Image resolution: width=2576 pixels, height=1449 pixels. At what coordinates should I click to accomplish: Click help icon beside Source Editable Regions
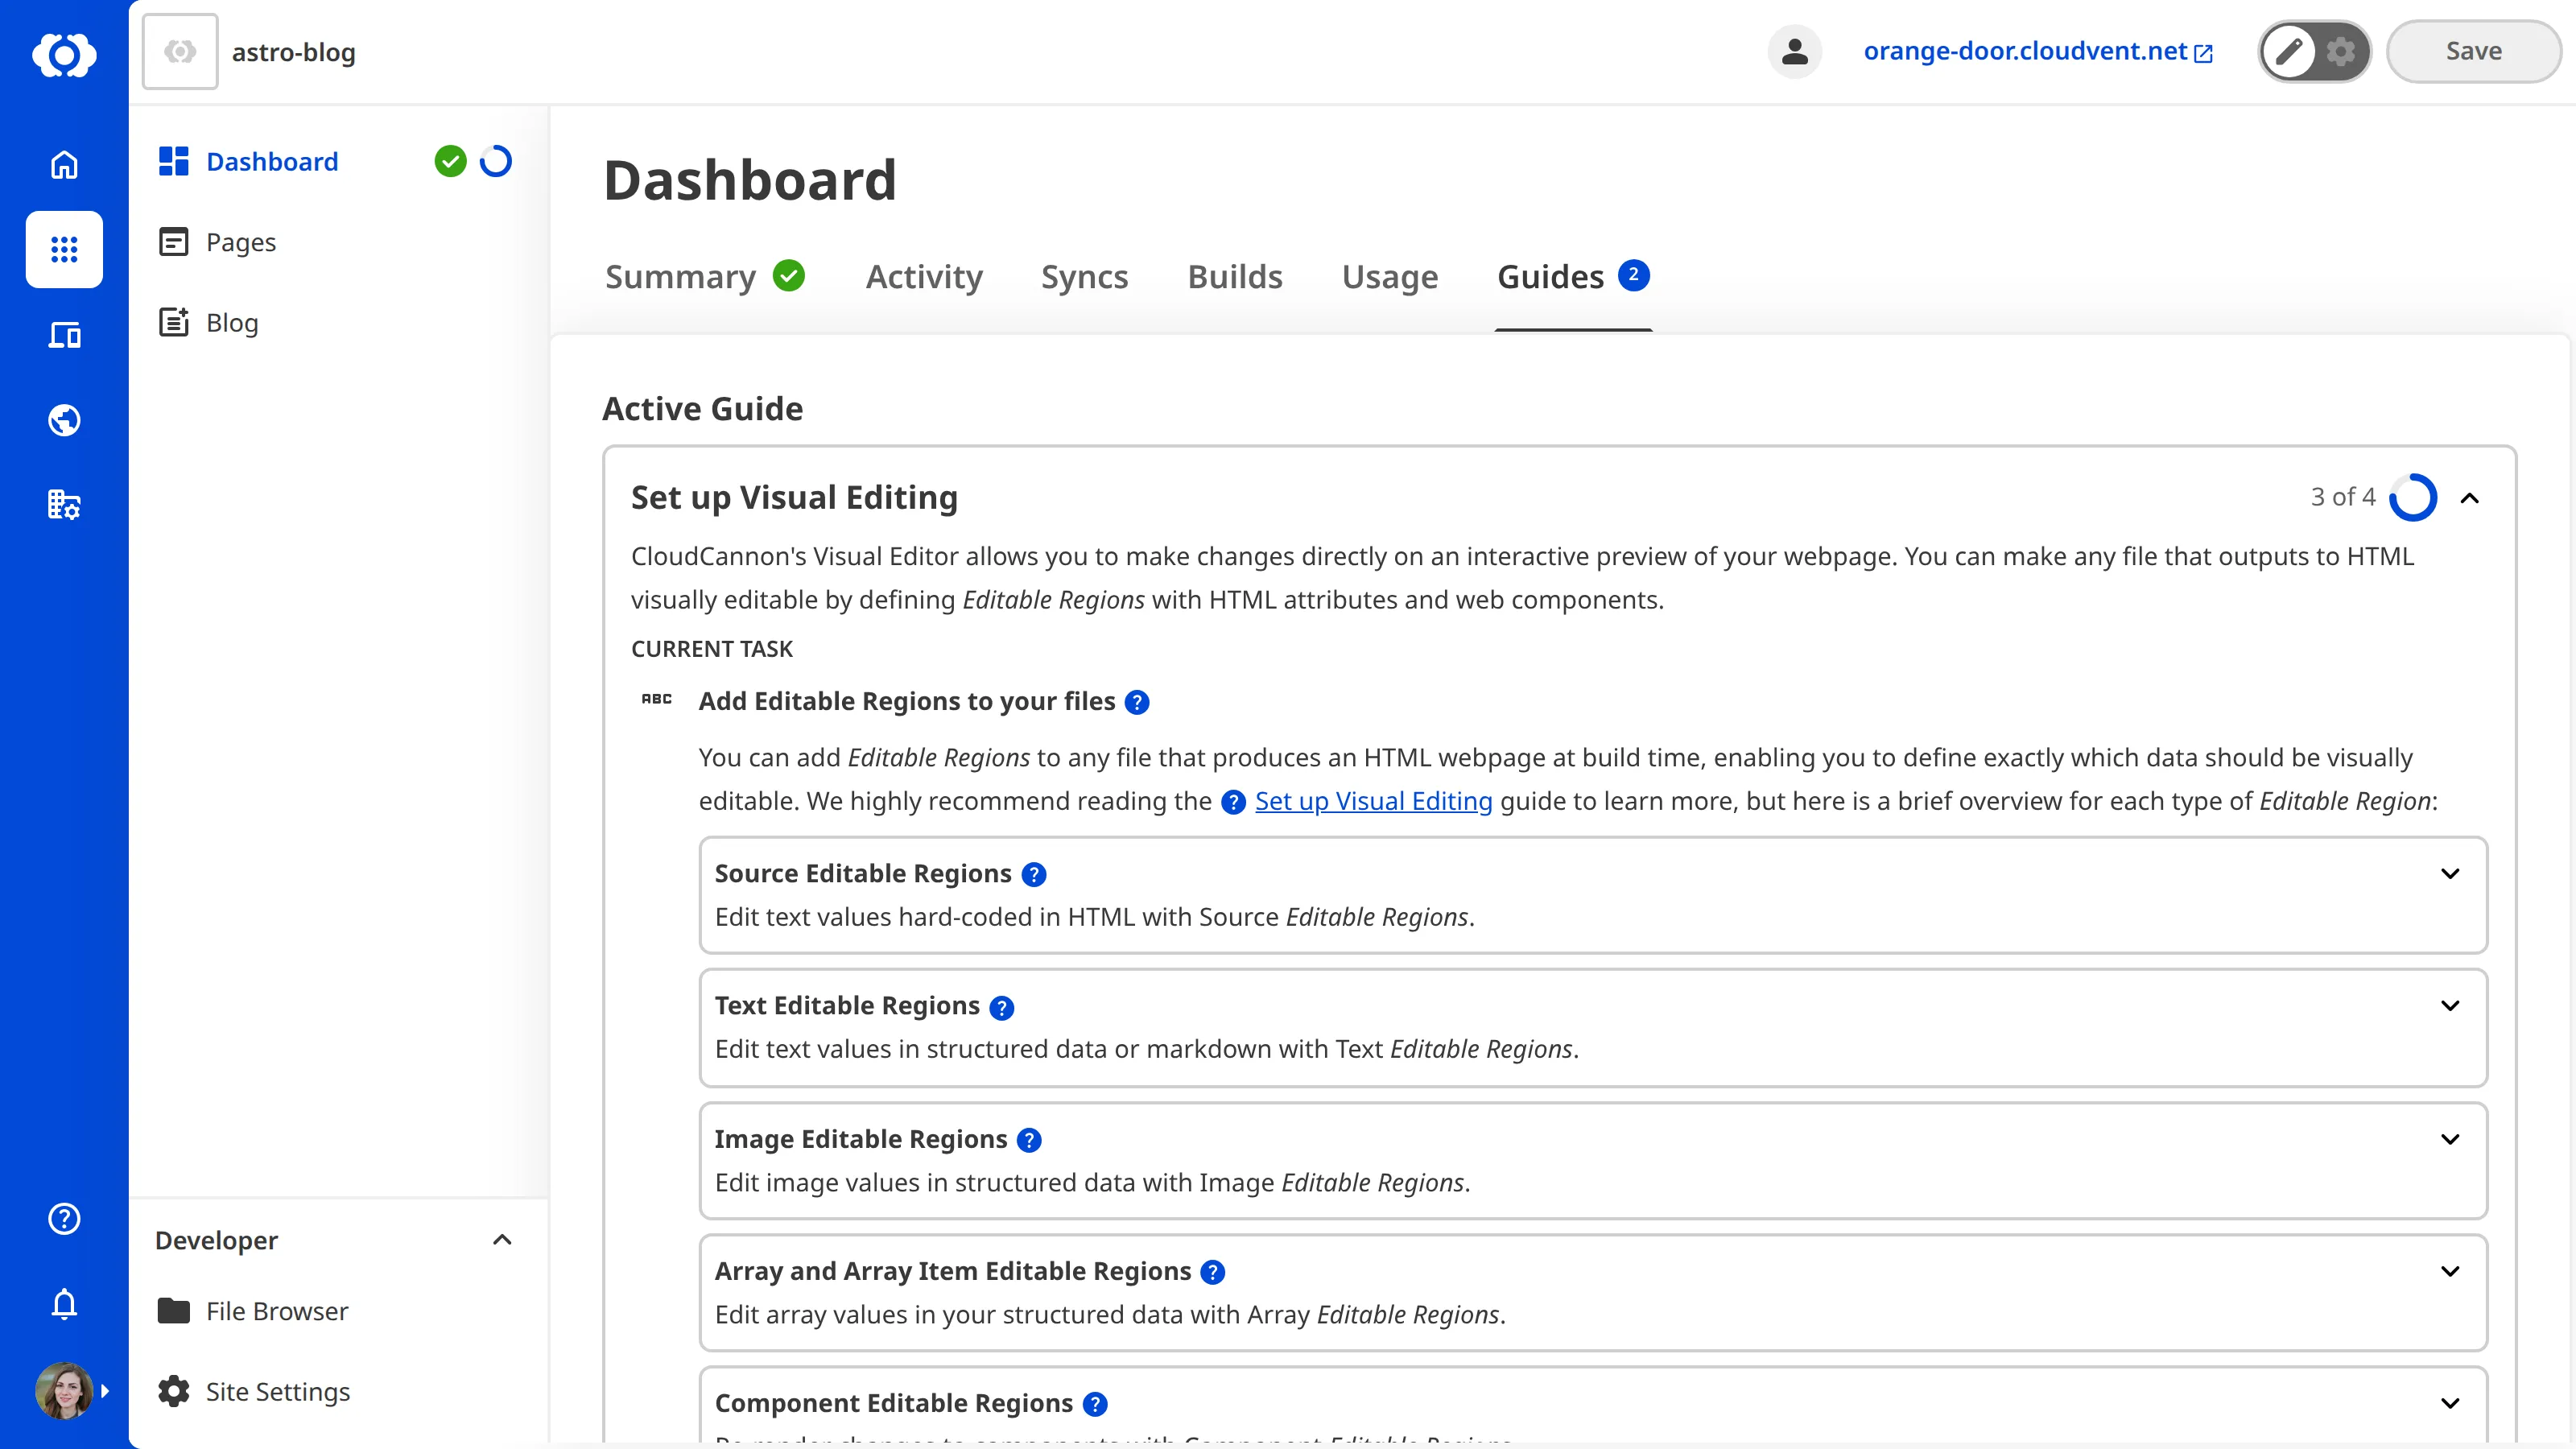(1034, 875)
